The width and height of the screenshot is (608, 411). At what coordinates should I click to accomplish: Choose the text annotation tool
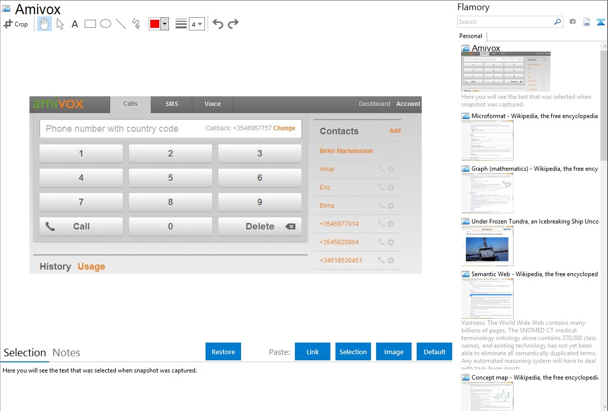pyautogui.click(x=75, y=24)
